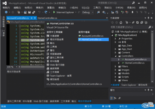Click Categorized view icon in Properties panel
The image size is (155, 109).
click(x=112, y=98)
